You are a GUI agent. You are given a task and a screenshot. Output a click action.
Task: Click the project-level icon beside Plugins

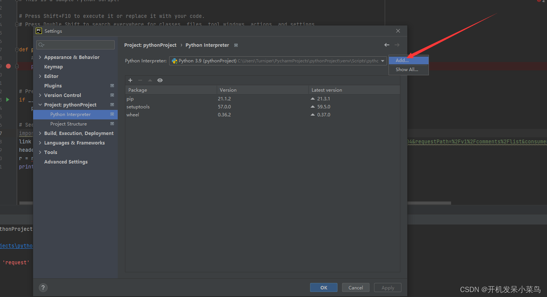coord(112,86)
